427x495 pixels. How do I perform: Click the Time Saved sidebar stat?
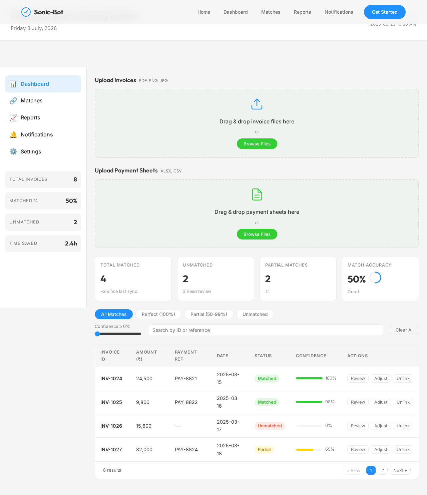click(43, 243)
